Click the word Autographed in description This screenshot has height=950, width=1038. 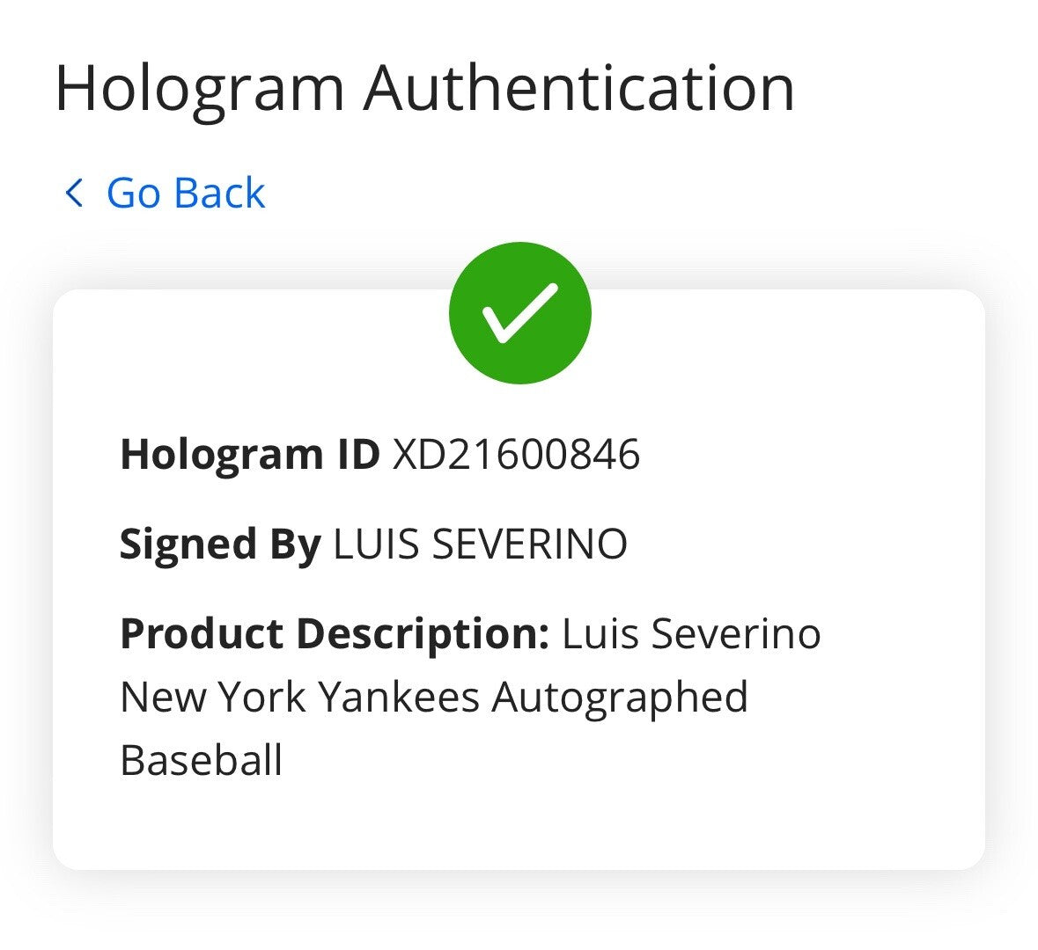tap(620, 698)
